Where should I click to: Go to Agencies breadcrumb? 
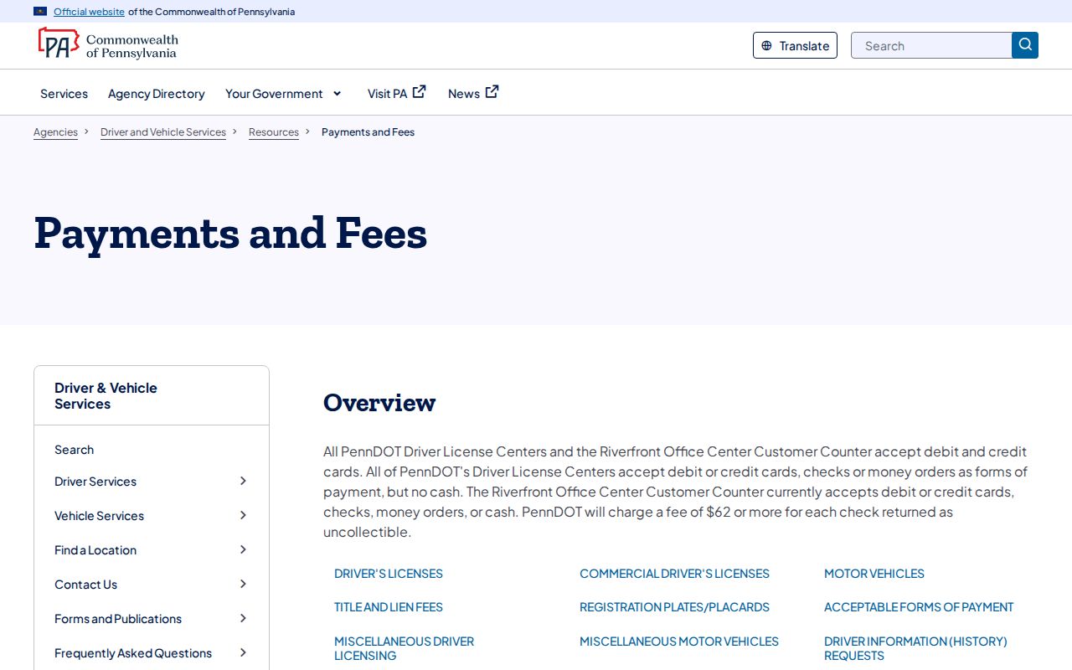[x=55, y=132]
